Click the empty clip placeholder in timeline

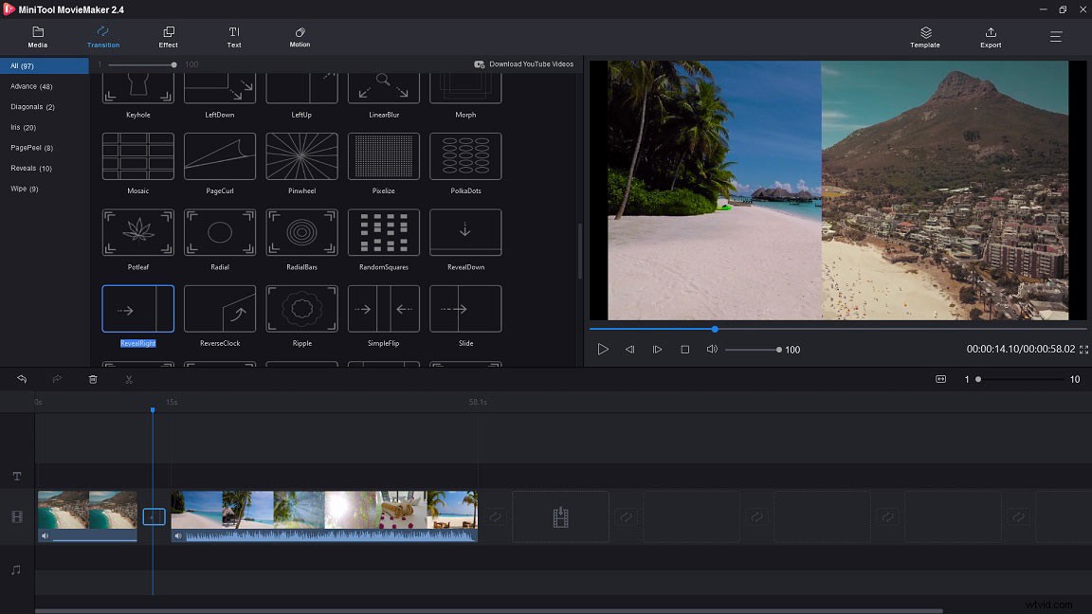coord(559,515)
